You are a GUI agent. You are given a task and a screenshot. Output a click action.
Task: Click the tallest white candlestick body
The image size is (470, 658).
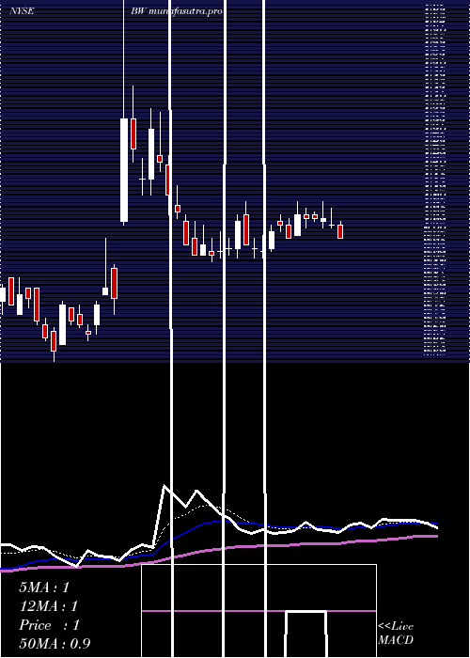click(x=124, y=170)
